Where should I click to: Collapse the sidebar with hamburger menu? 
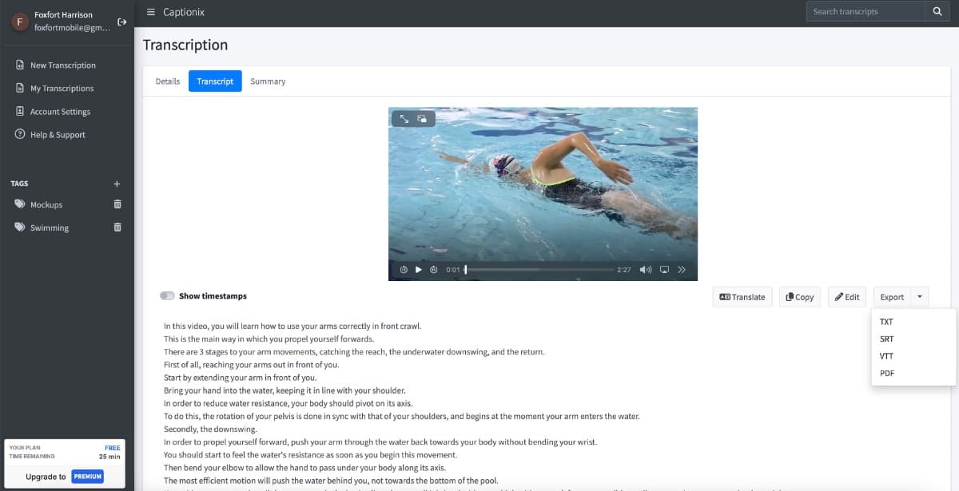coord(151,12)
